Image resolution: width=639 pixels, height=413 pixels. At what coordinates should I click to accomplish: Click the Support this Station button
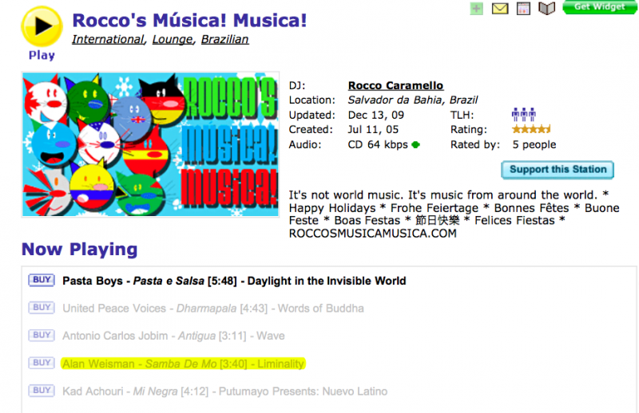pyautogui.click(x=558, y=169)
